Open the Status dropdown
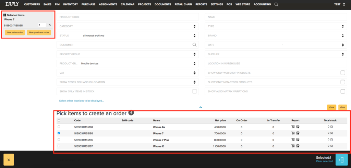351x168 pixels. click(x=128, y=35)
